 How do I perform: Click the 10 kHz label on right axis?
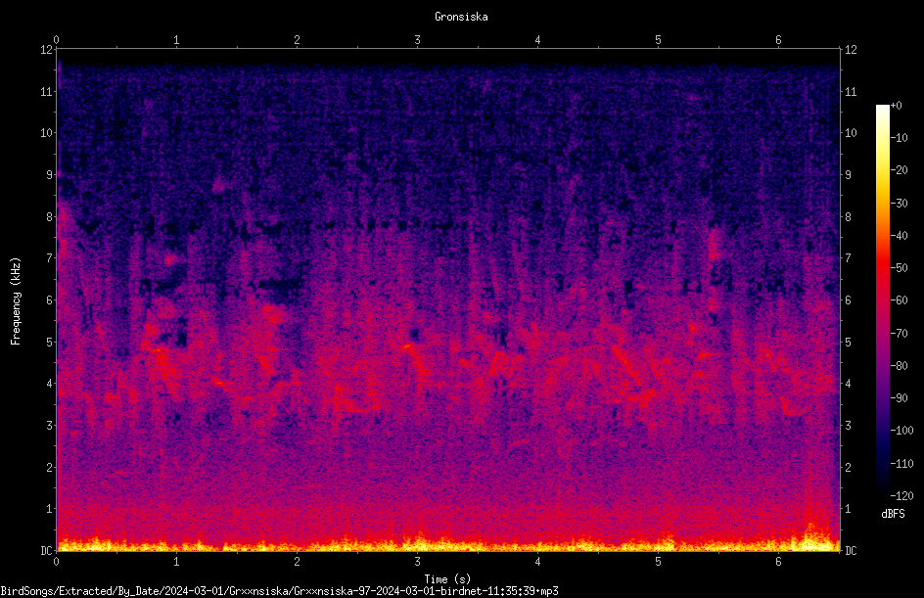851,133
